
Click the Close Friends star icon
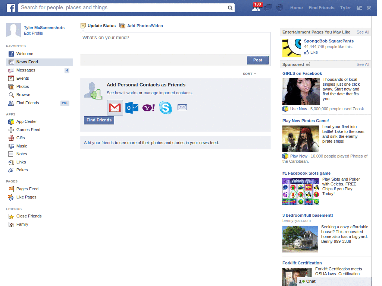click(x=11, y=216)
